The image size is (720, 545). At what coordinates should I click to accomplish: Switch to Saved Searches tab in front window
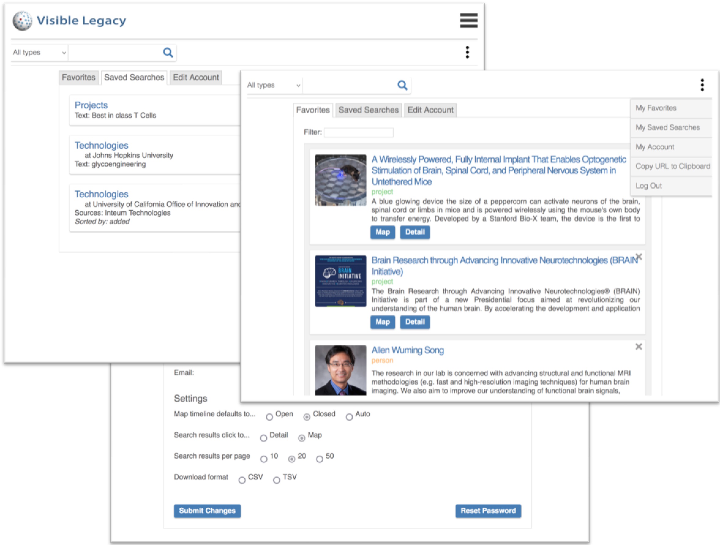[368, 110]
